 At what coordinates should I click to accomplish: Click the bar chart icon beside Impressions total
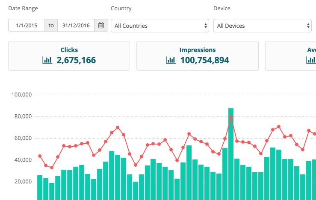[x=171, y=60]
